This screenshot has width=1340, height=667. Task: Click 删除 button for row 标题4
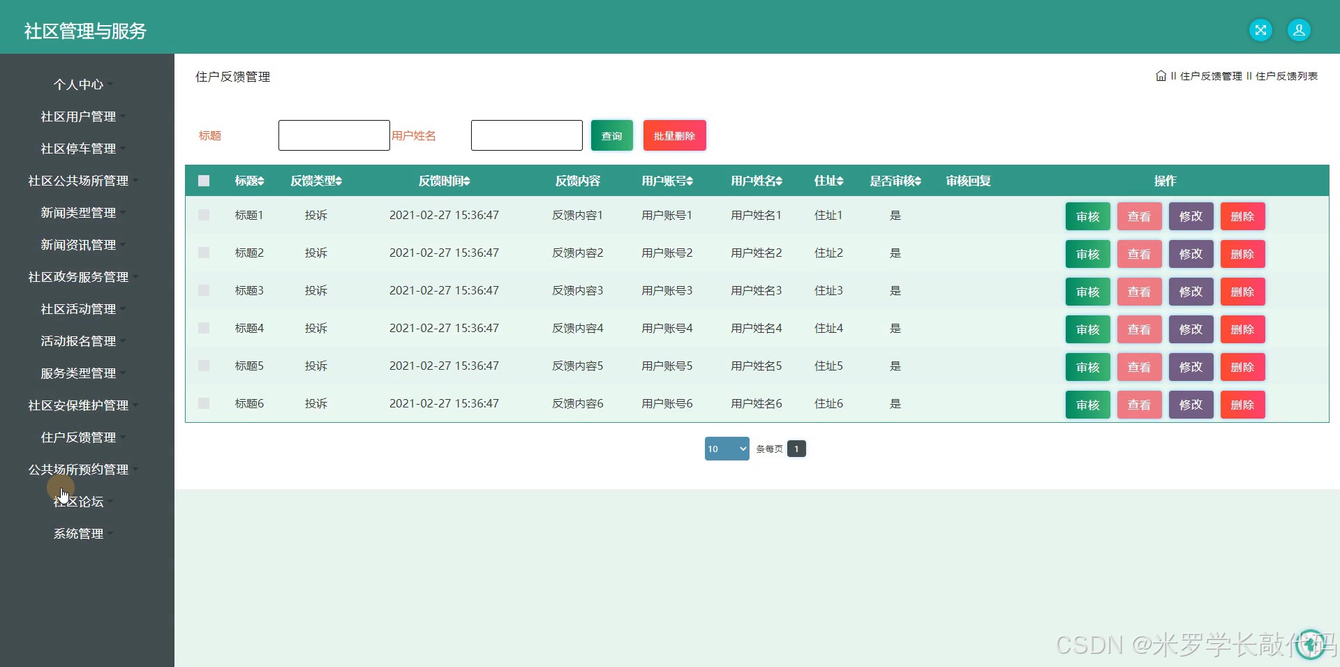tap(1242, 329)
